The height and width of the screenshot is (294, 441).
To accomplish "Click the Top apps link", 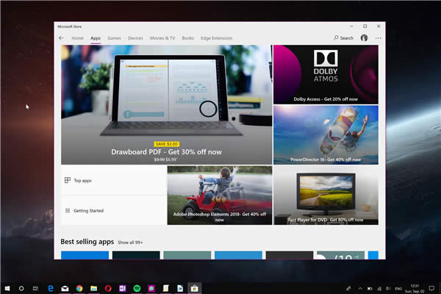I will tap(82, 180).
